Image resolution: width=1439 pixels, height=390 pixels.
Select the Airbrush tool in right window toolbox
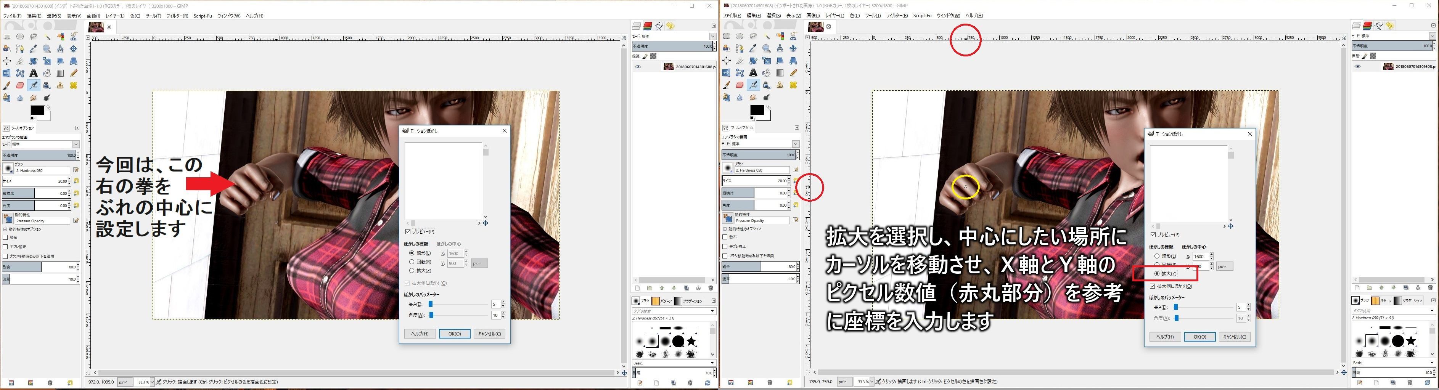tap(753, 85)
